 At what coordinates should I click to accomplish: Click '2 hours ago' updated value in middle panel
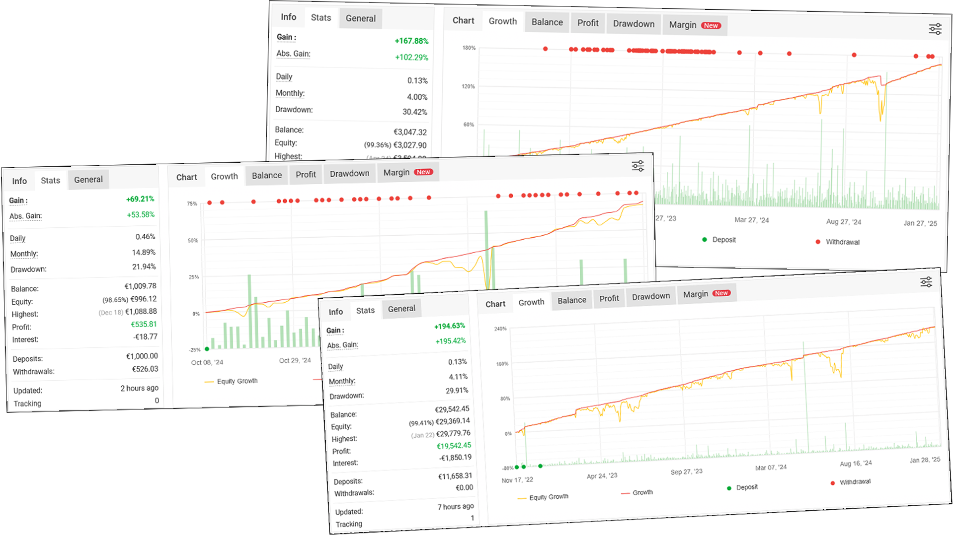(x=140, y=389)
